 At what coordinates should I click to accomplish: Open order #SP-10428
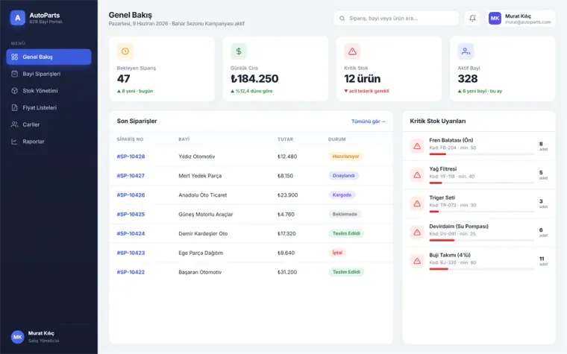coord(131,157)
